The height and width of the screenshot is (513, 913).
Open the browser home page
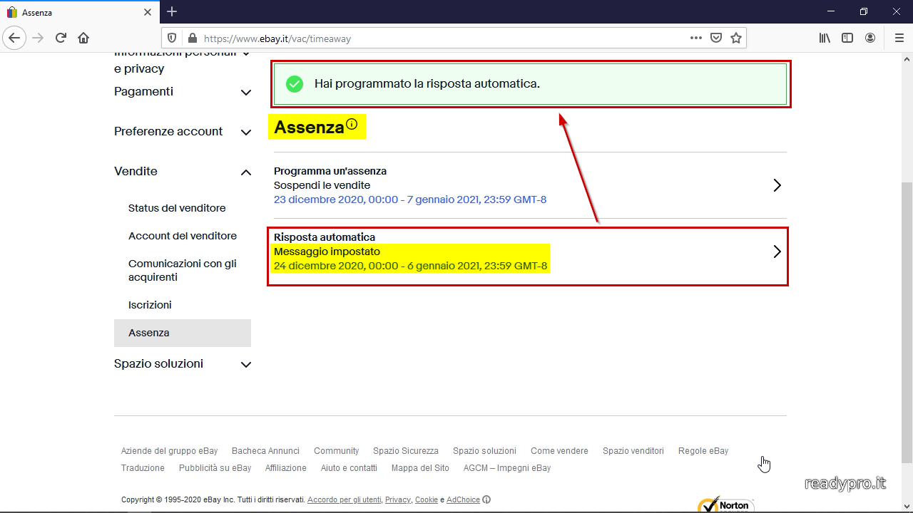coord(83,38)
